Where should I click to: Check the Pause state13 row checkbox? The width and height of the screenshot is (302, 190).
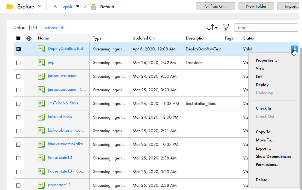pos(18,158)
